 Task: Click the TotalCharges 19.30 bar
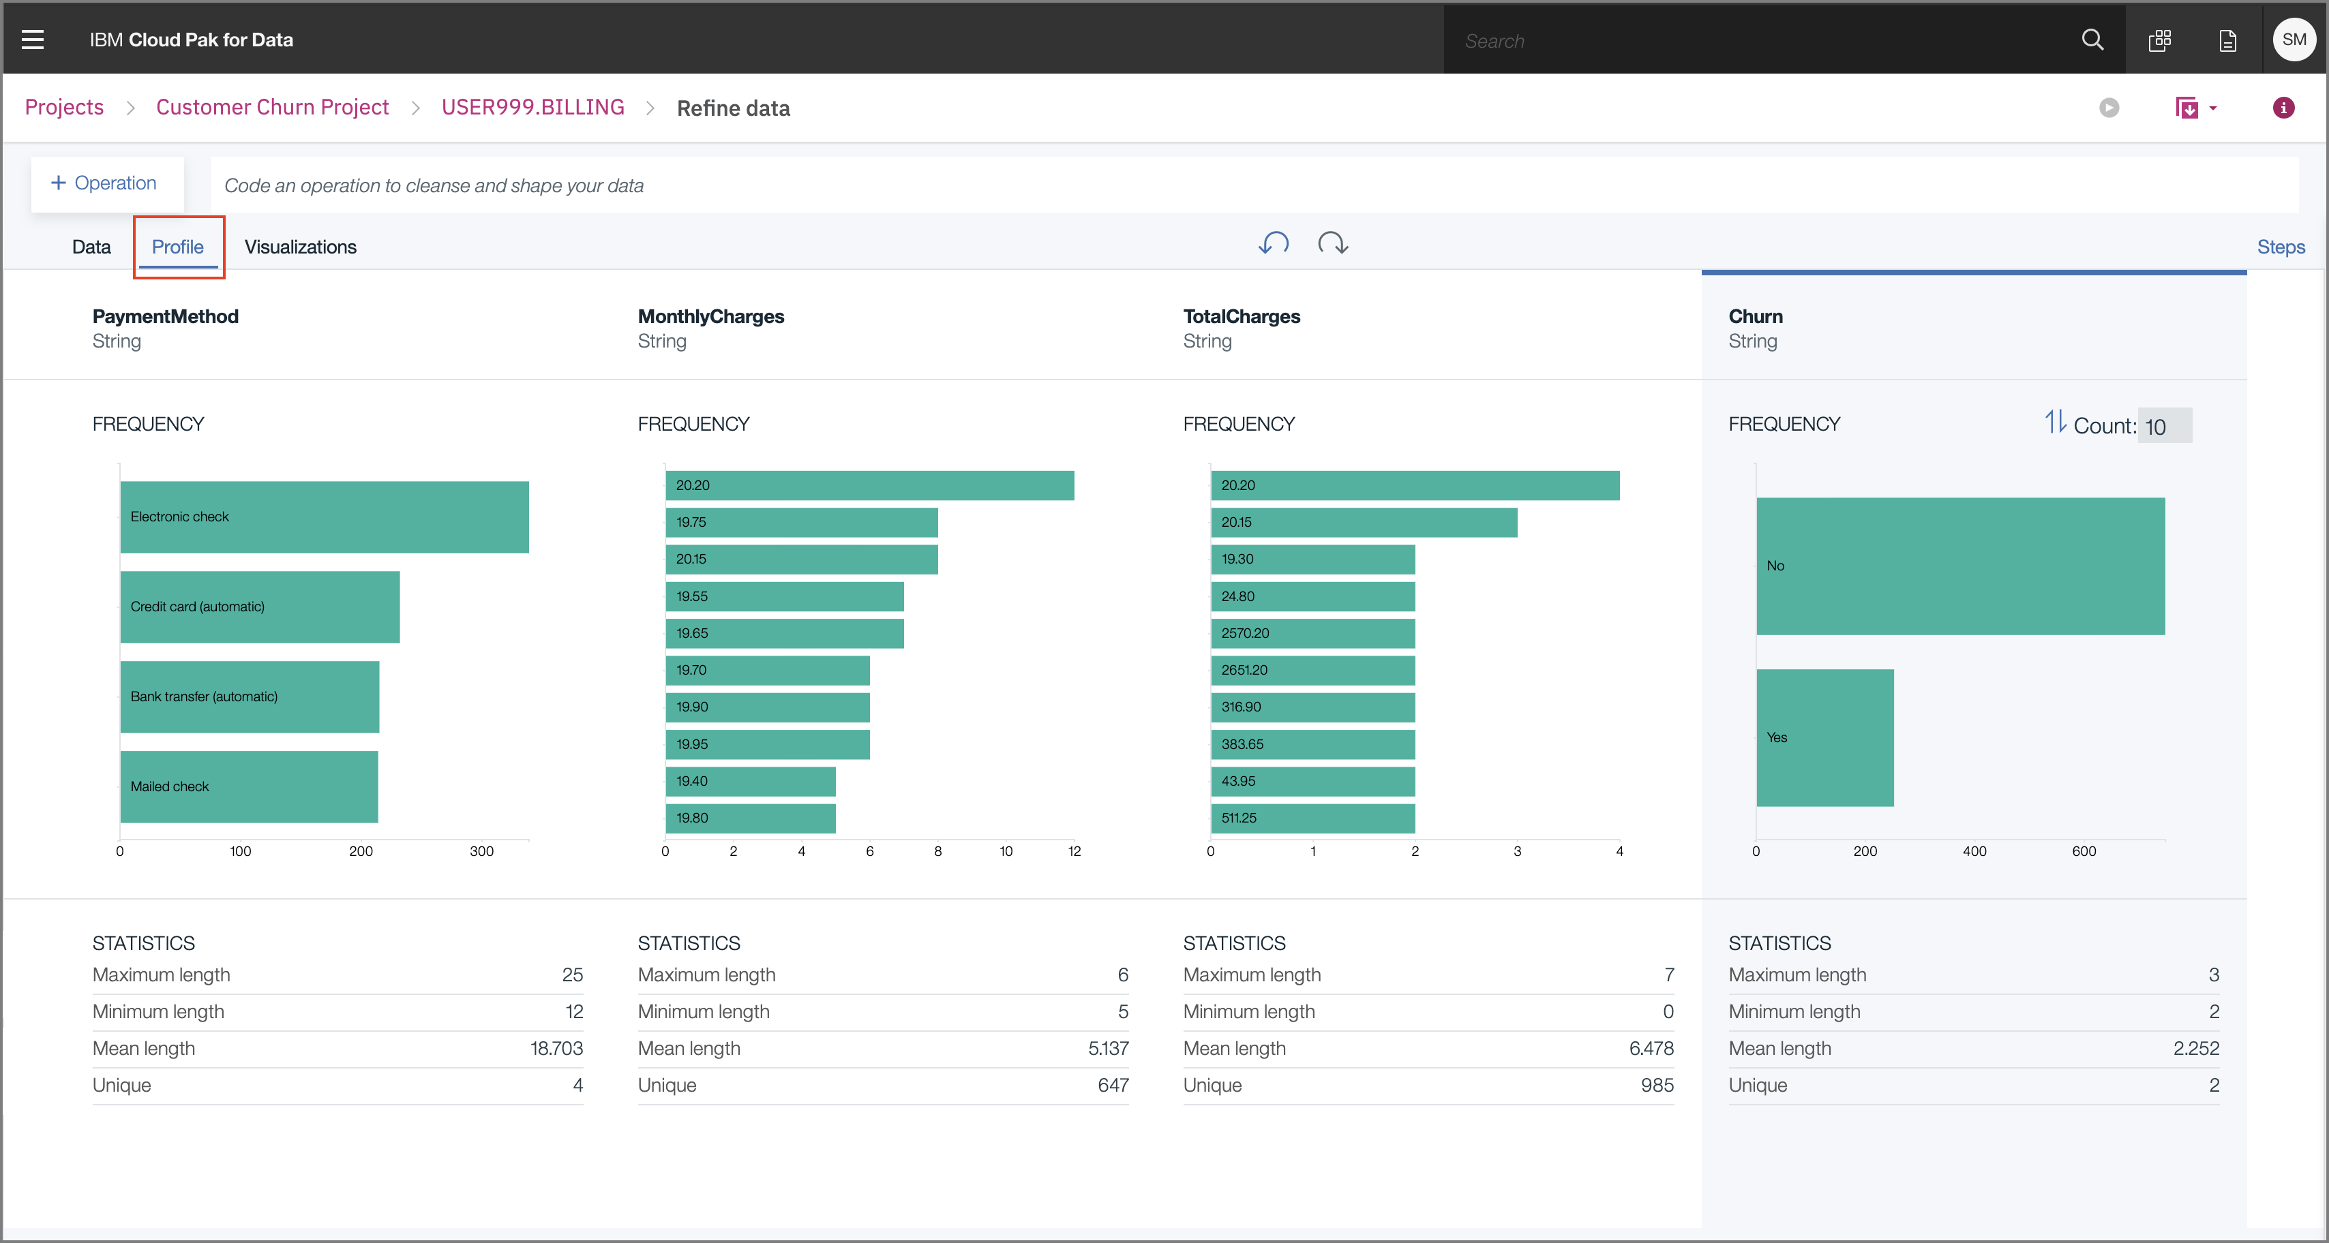click(x=1312, y=559)
